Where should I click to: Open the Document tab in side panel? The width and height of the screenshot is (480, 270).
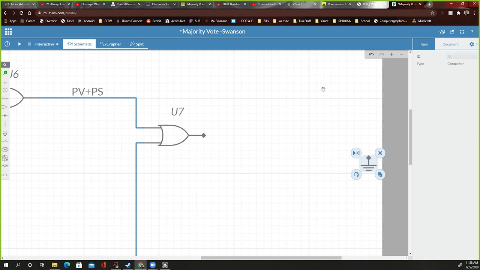coord(450,44)
